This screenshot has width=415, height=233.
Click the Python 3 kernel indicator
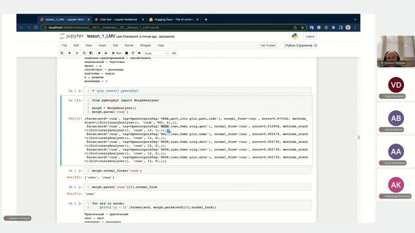tap(301, 45)
